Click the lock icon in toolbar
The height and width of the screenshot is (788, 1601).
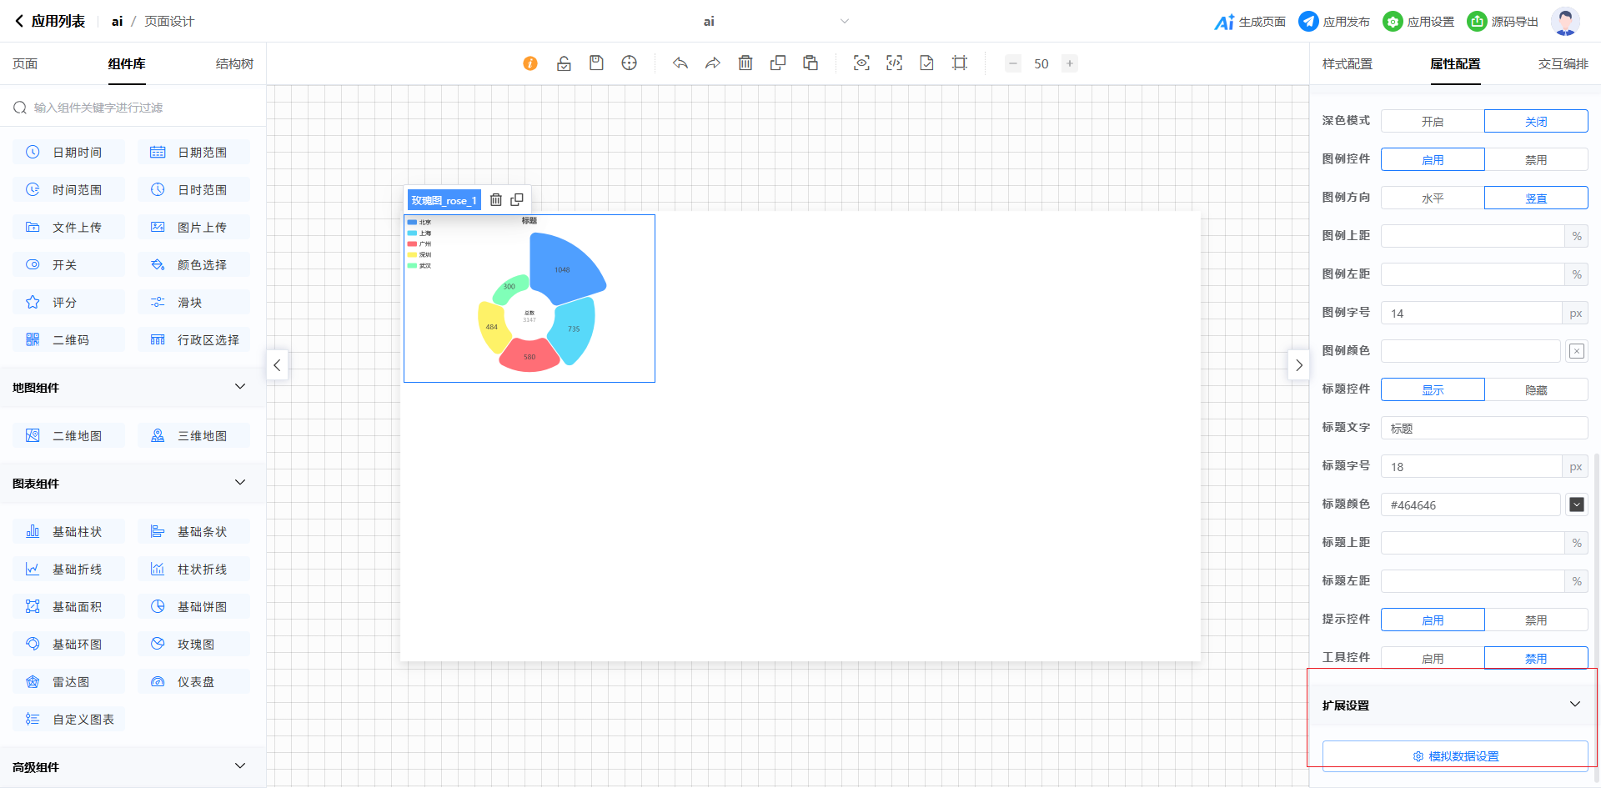click(x=564, y=63)
